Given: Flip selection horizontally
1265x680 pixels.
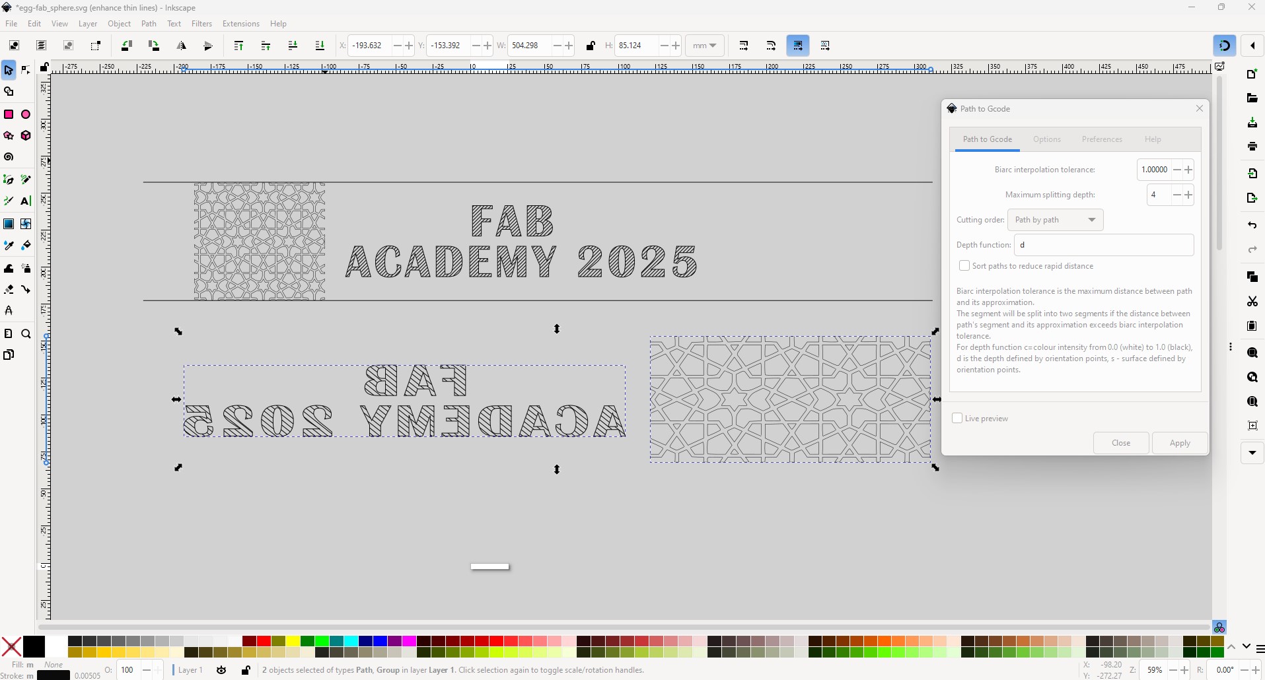Looking at the screenshot, I should [181, 46].
